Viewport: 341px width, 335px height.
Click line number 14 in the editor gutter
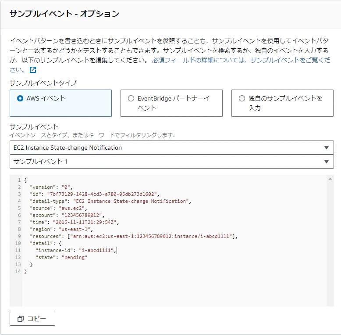18,271
